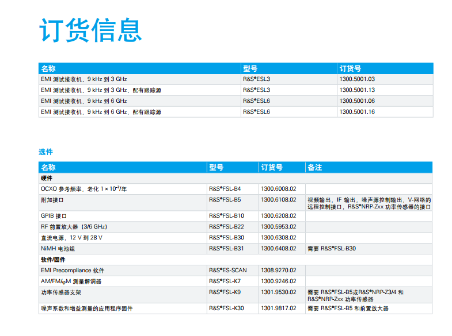Select model R&S FSL-K9
Screen dimensions: 452x336
(x=225, y=292)
